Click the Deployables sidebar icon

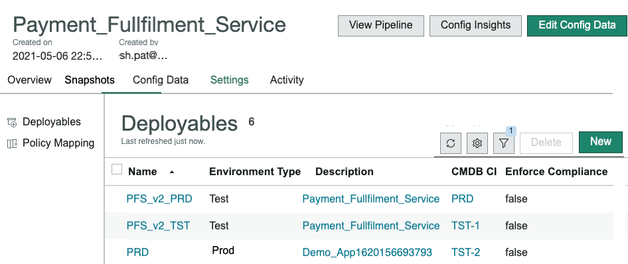12,123
